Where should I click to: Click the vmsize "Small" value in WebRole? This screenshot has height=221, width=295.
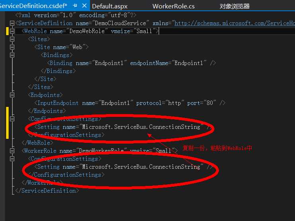(144, 31)
